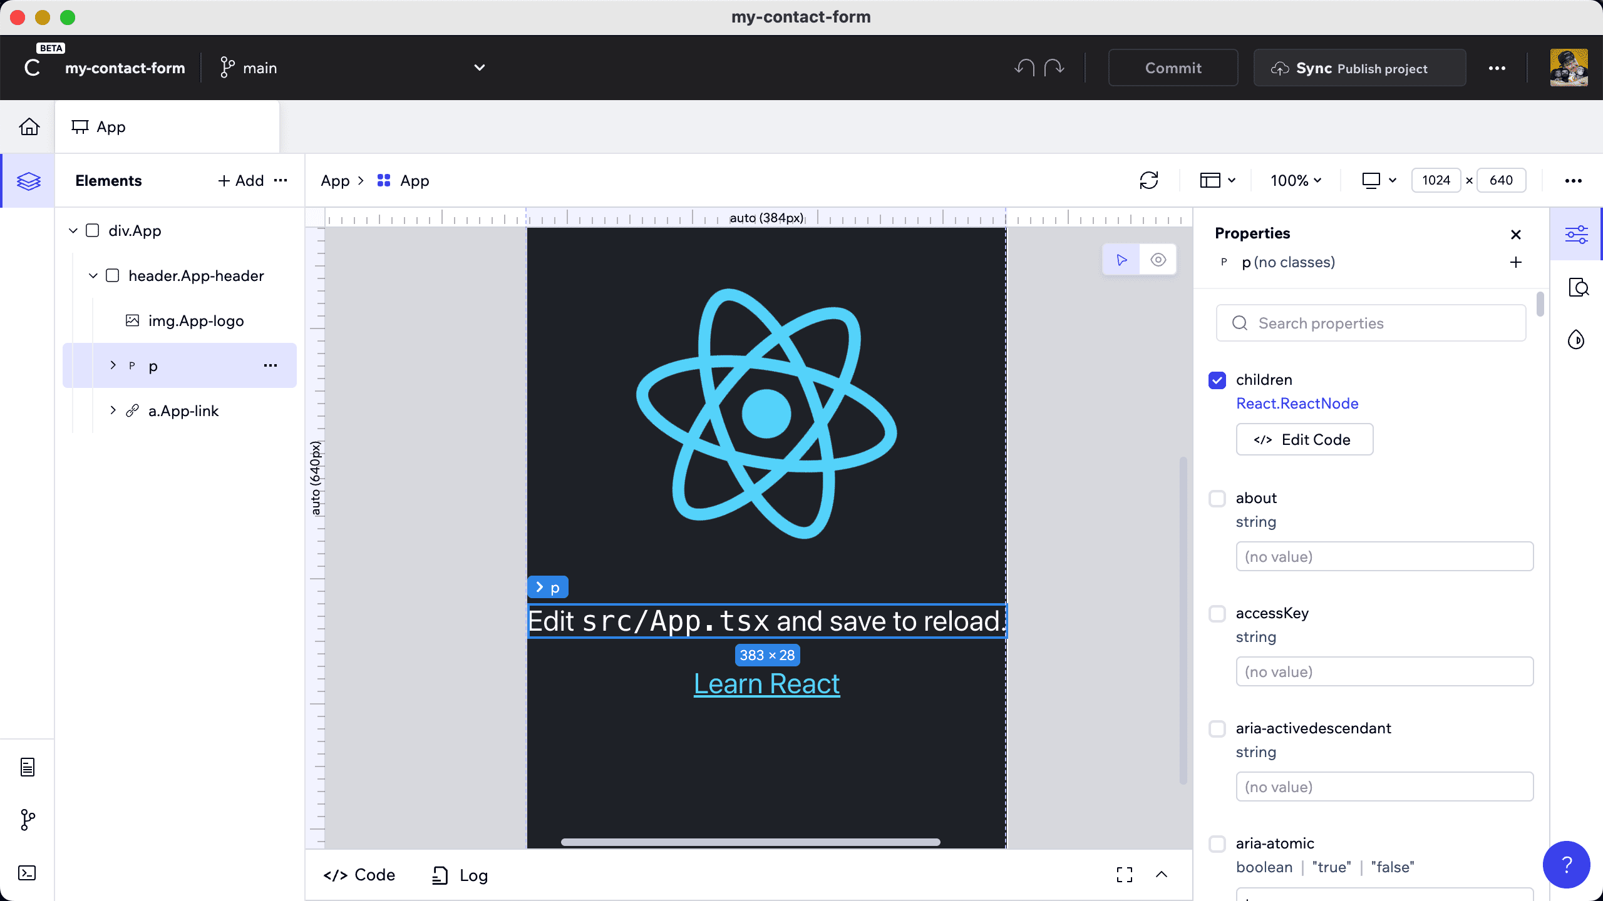Add a class with the plus icon
1603x901 pixels.
click(x=1516, y=262)
